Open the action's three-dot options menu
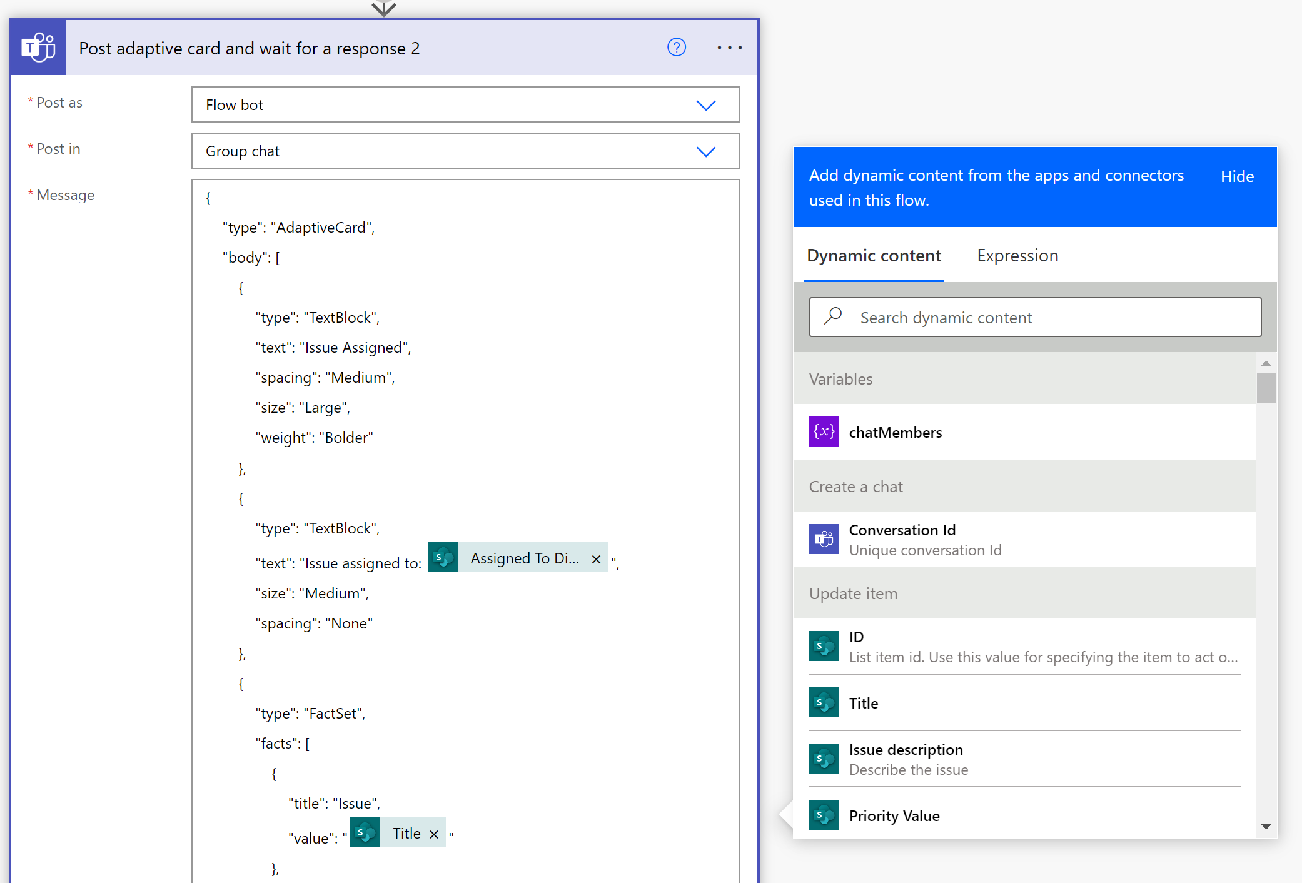Image resolution: width=1302 pixels, height=883 pixels. tap(729, 48)
